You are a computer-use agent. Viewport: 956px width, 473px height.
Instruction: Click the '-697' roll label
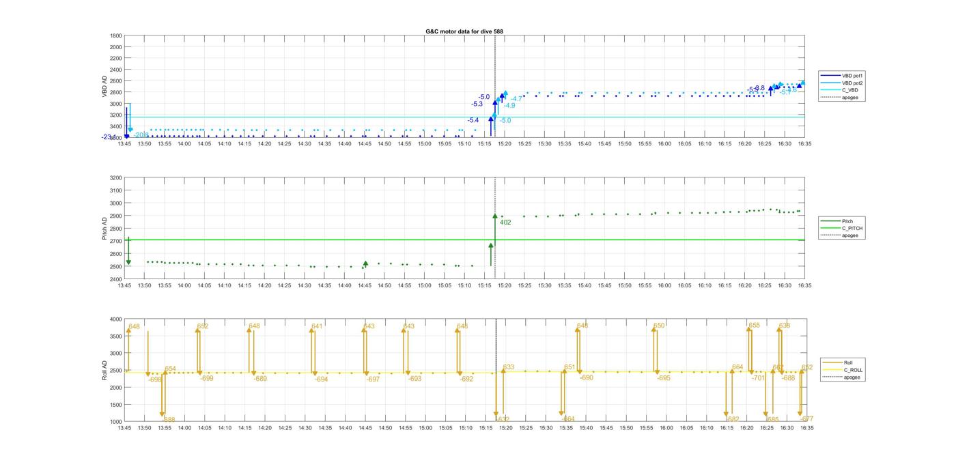pyautogui.click(x=373, y=379)
